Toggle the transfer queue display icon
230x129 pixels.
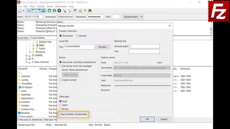(x=43, y=11)
